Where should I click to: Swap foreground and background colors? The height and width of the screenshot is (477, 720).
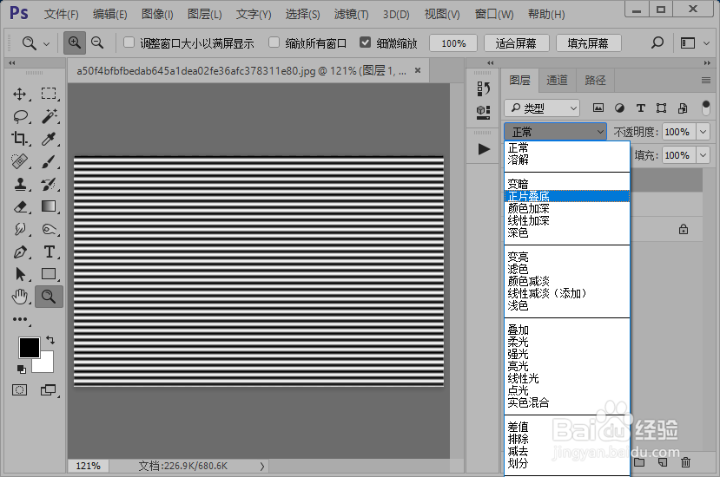pyautogui.click(x=50, y=340)
